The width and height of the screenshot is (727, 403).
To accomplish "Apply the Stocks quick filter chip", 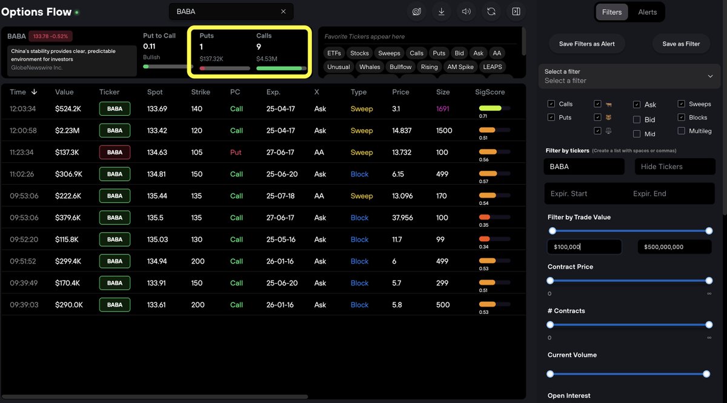I will click(359, 53).
